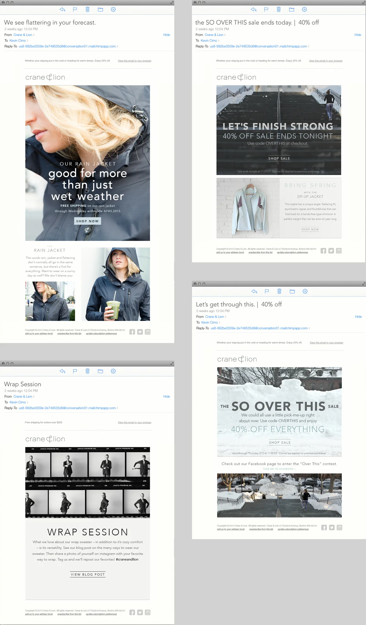The image size is (366, 625).
Task: Trash the 'We see flattering' email
Action: [88, 9]
